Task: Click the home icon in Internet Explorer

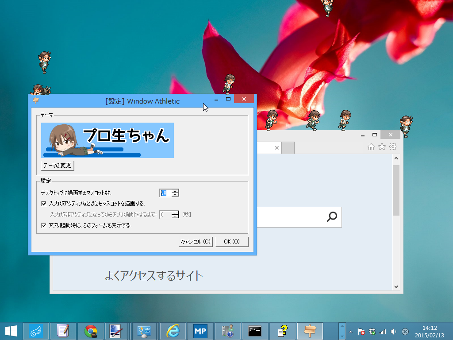Action: [371, 147]
